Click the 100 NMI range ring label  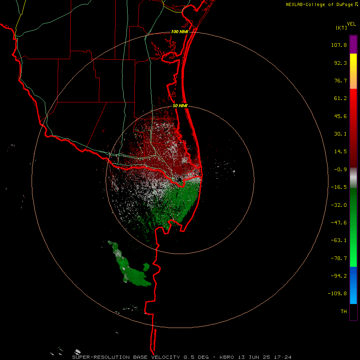click(x=180, y=32)
